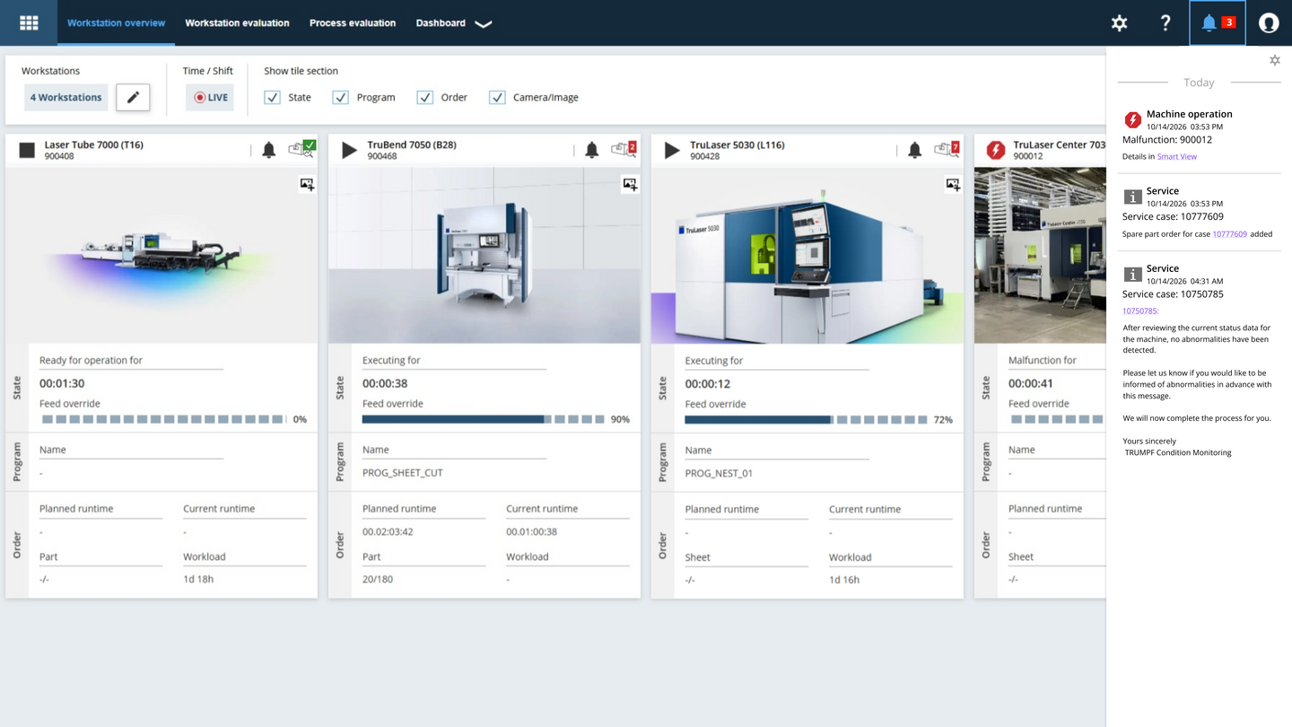The height and width of the screenshot is (727, 1292).
Task: Open service cases icon on Laser Tube 7000
Action: click(301, 149)
